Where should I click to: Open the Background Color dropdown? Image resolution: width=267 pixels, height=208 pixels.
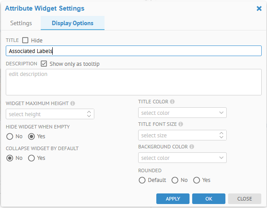[x=182, y=158]
